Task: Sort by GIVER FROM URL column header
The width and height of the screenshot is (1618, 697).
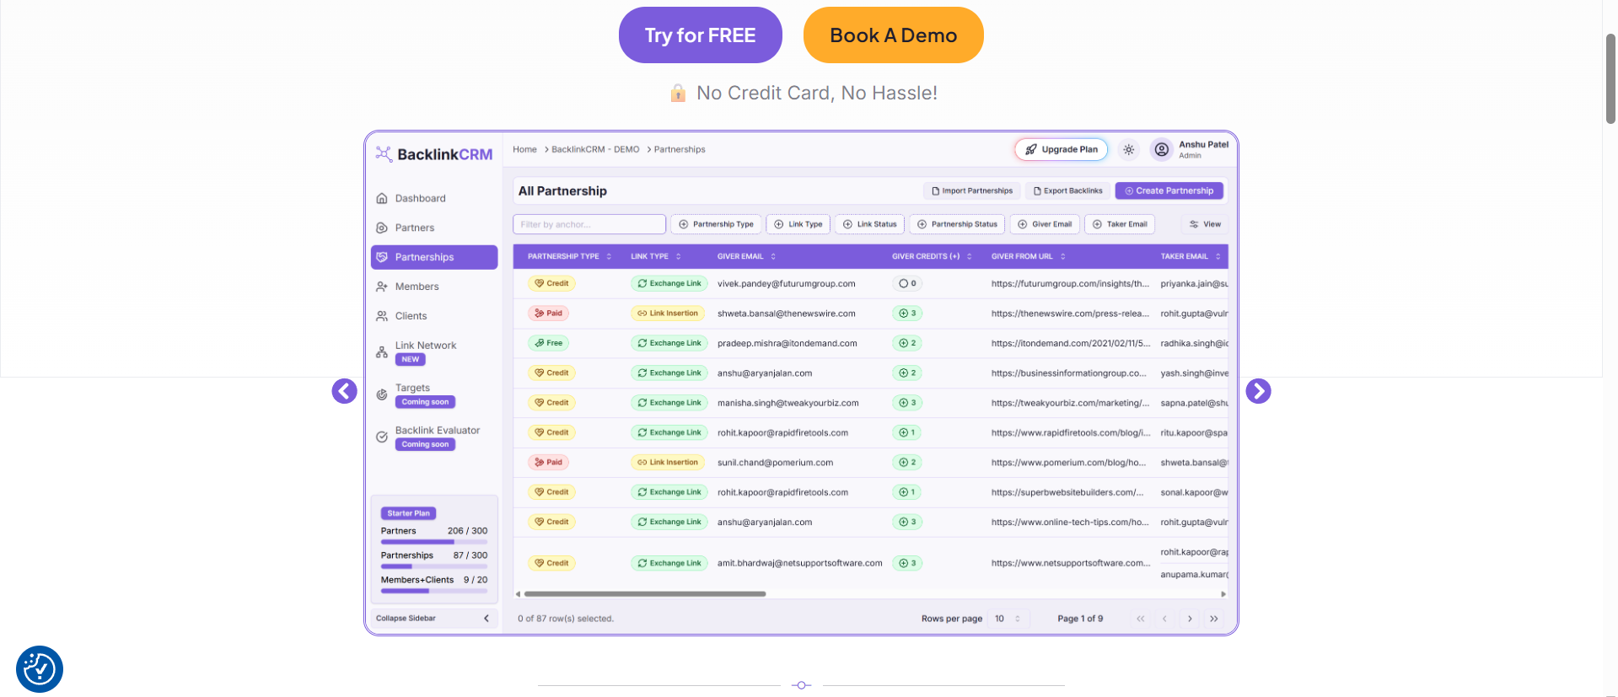Action: (1028, 256)
